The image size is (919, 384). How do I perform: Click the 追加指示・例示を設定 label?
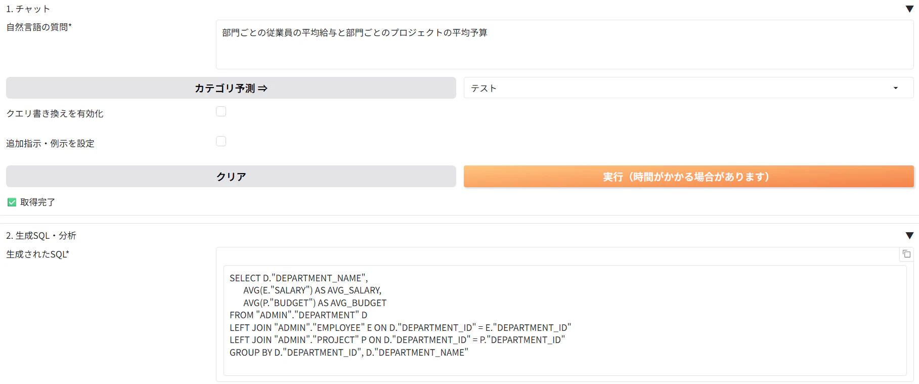(50, 144)
